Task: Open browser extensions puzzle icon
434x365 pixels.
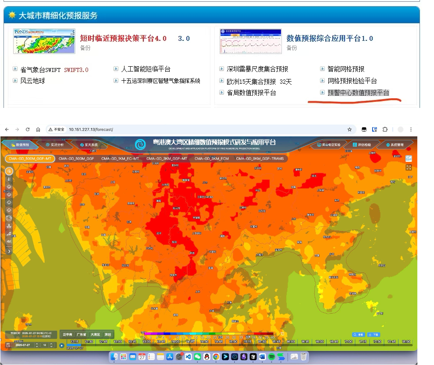Action: (385, 130)
